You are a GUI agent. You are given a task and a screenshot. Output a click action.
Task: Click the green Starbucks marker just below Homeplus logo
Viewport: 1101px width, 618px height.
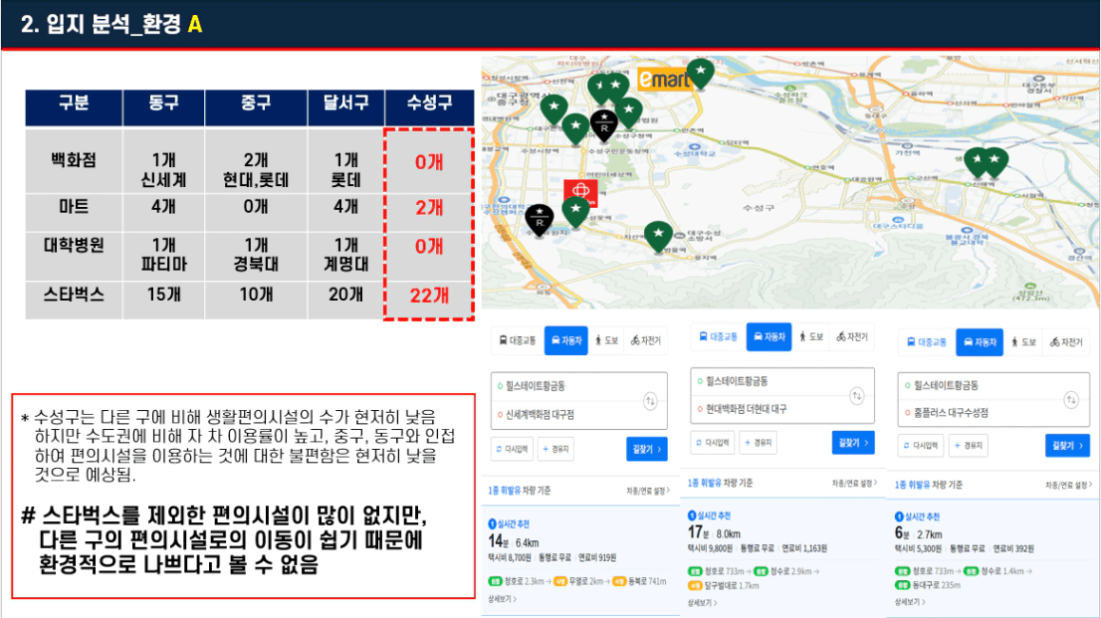click(575, 212)
